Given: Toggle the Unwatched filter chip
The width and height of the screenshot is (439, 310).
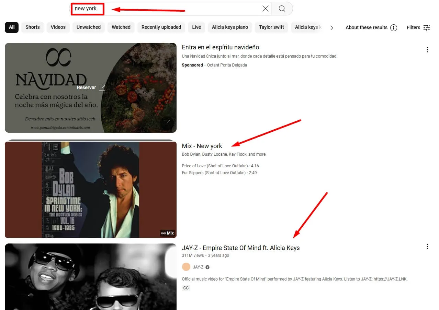Looking at the screenshot, I should [89, 27].
